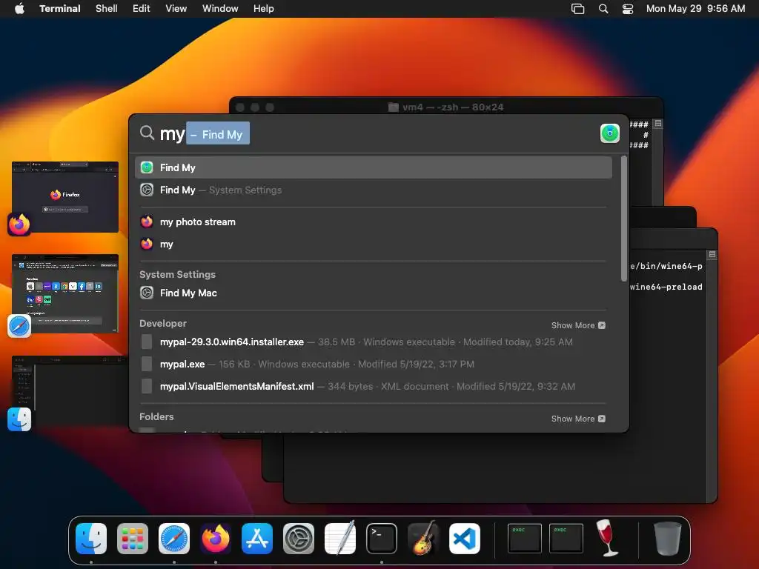Click the split-pane icon in wine Terminal window

[x=712, y=255]
